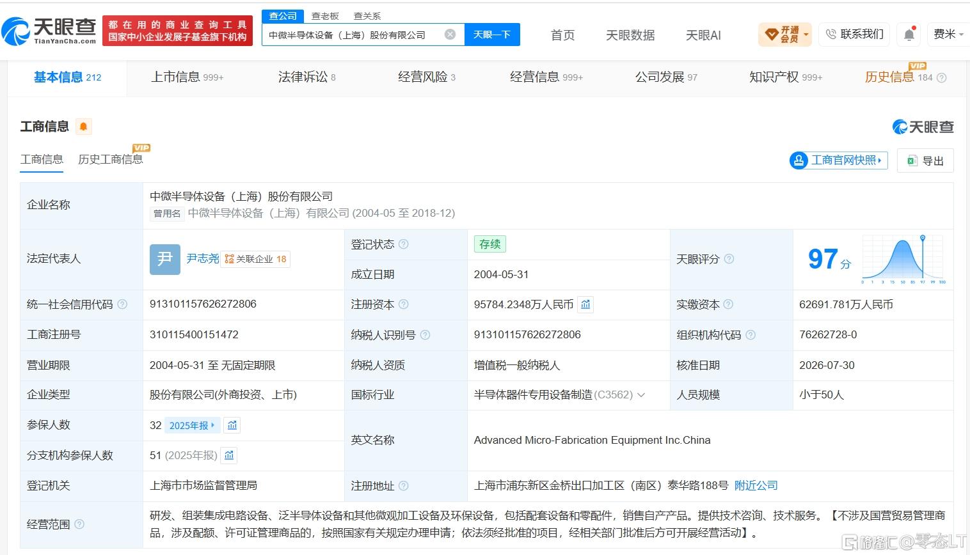Click the help icon beside 统一社会信用代码
Viewport: 970px width, 555px height.
(122, 304)
